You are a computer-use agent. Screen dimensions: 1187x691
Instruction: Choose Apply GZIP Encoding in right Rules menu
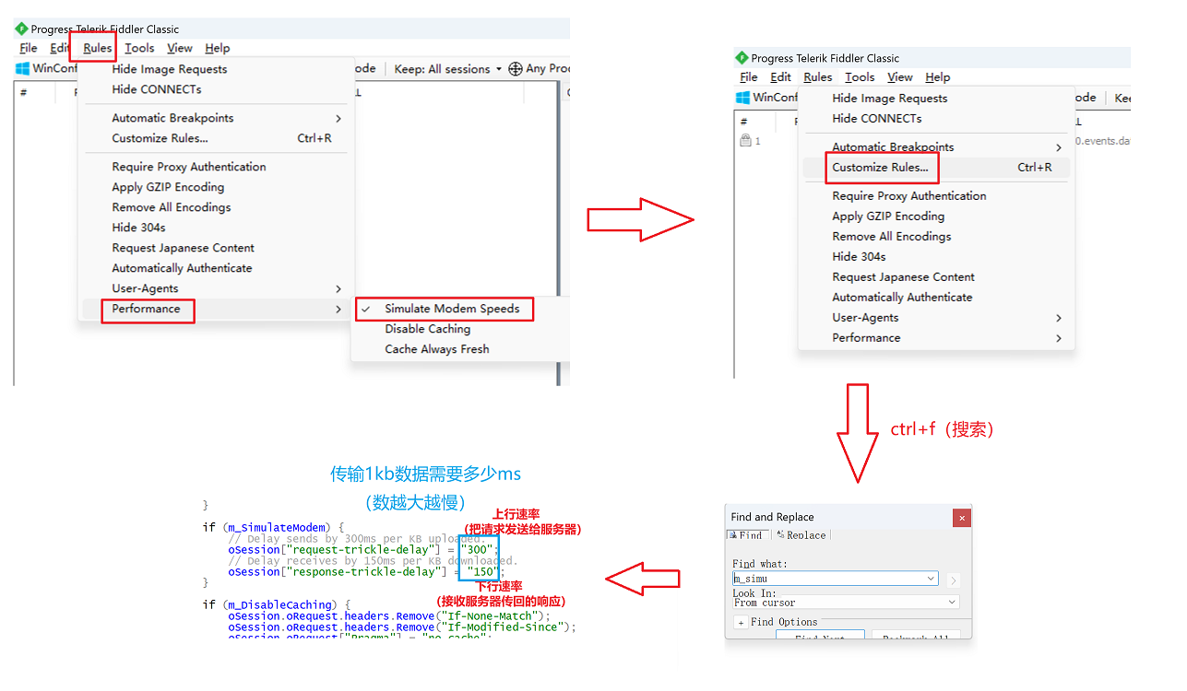pos(888,217)
